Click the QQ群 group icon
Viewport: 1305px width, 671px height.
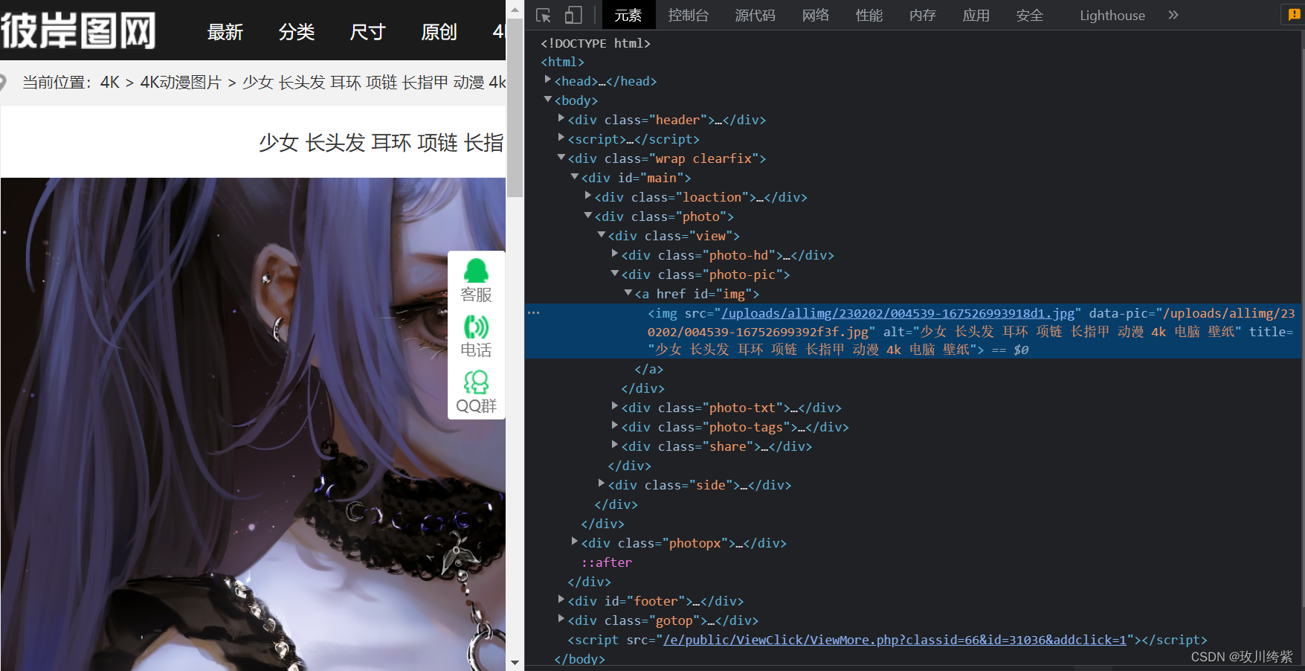[x=476, y=392]
